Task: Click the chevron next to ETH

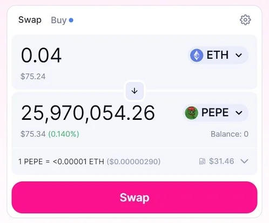Action: click(239, 55)
